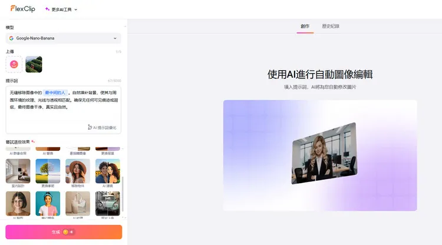Click the FlexClip logo
Screen dimensions: 442x245
click(23, 9)
